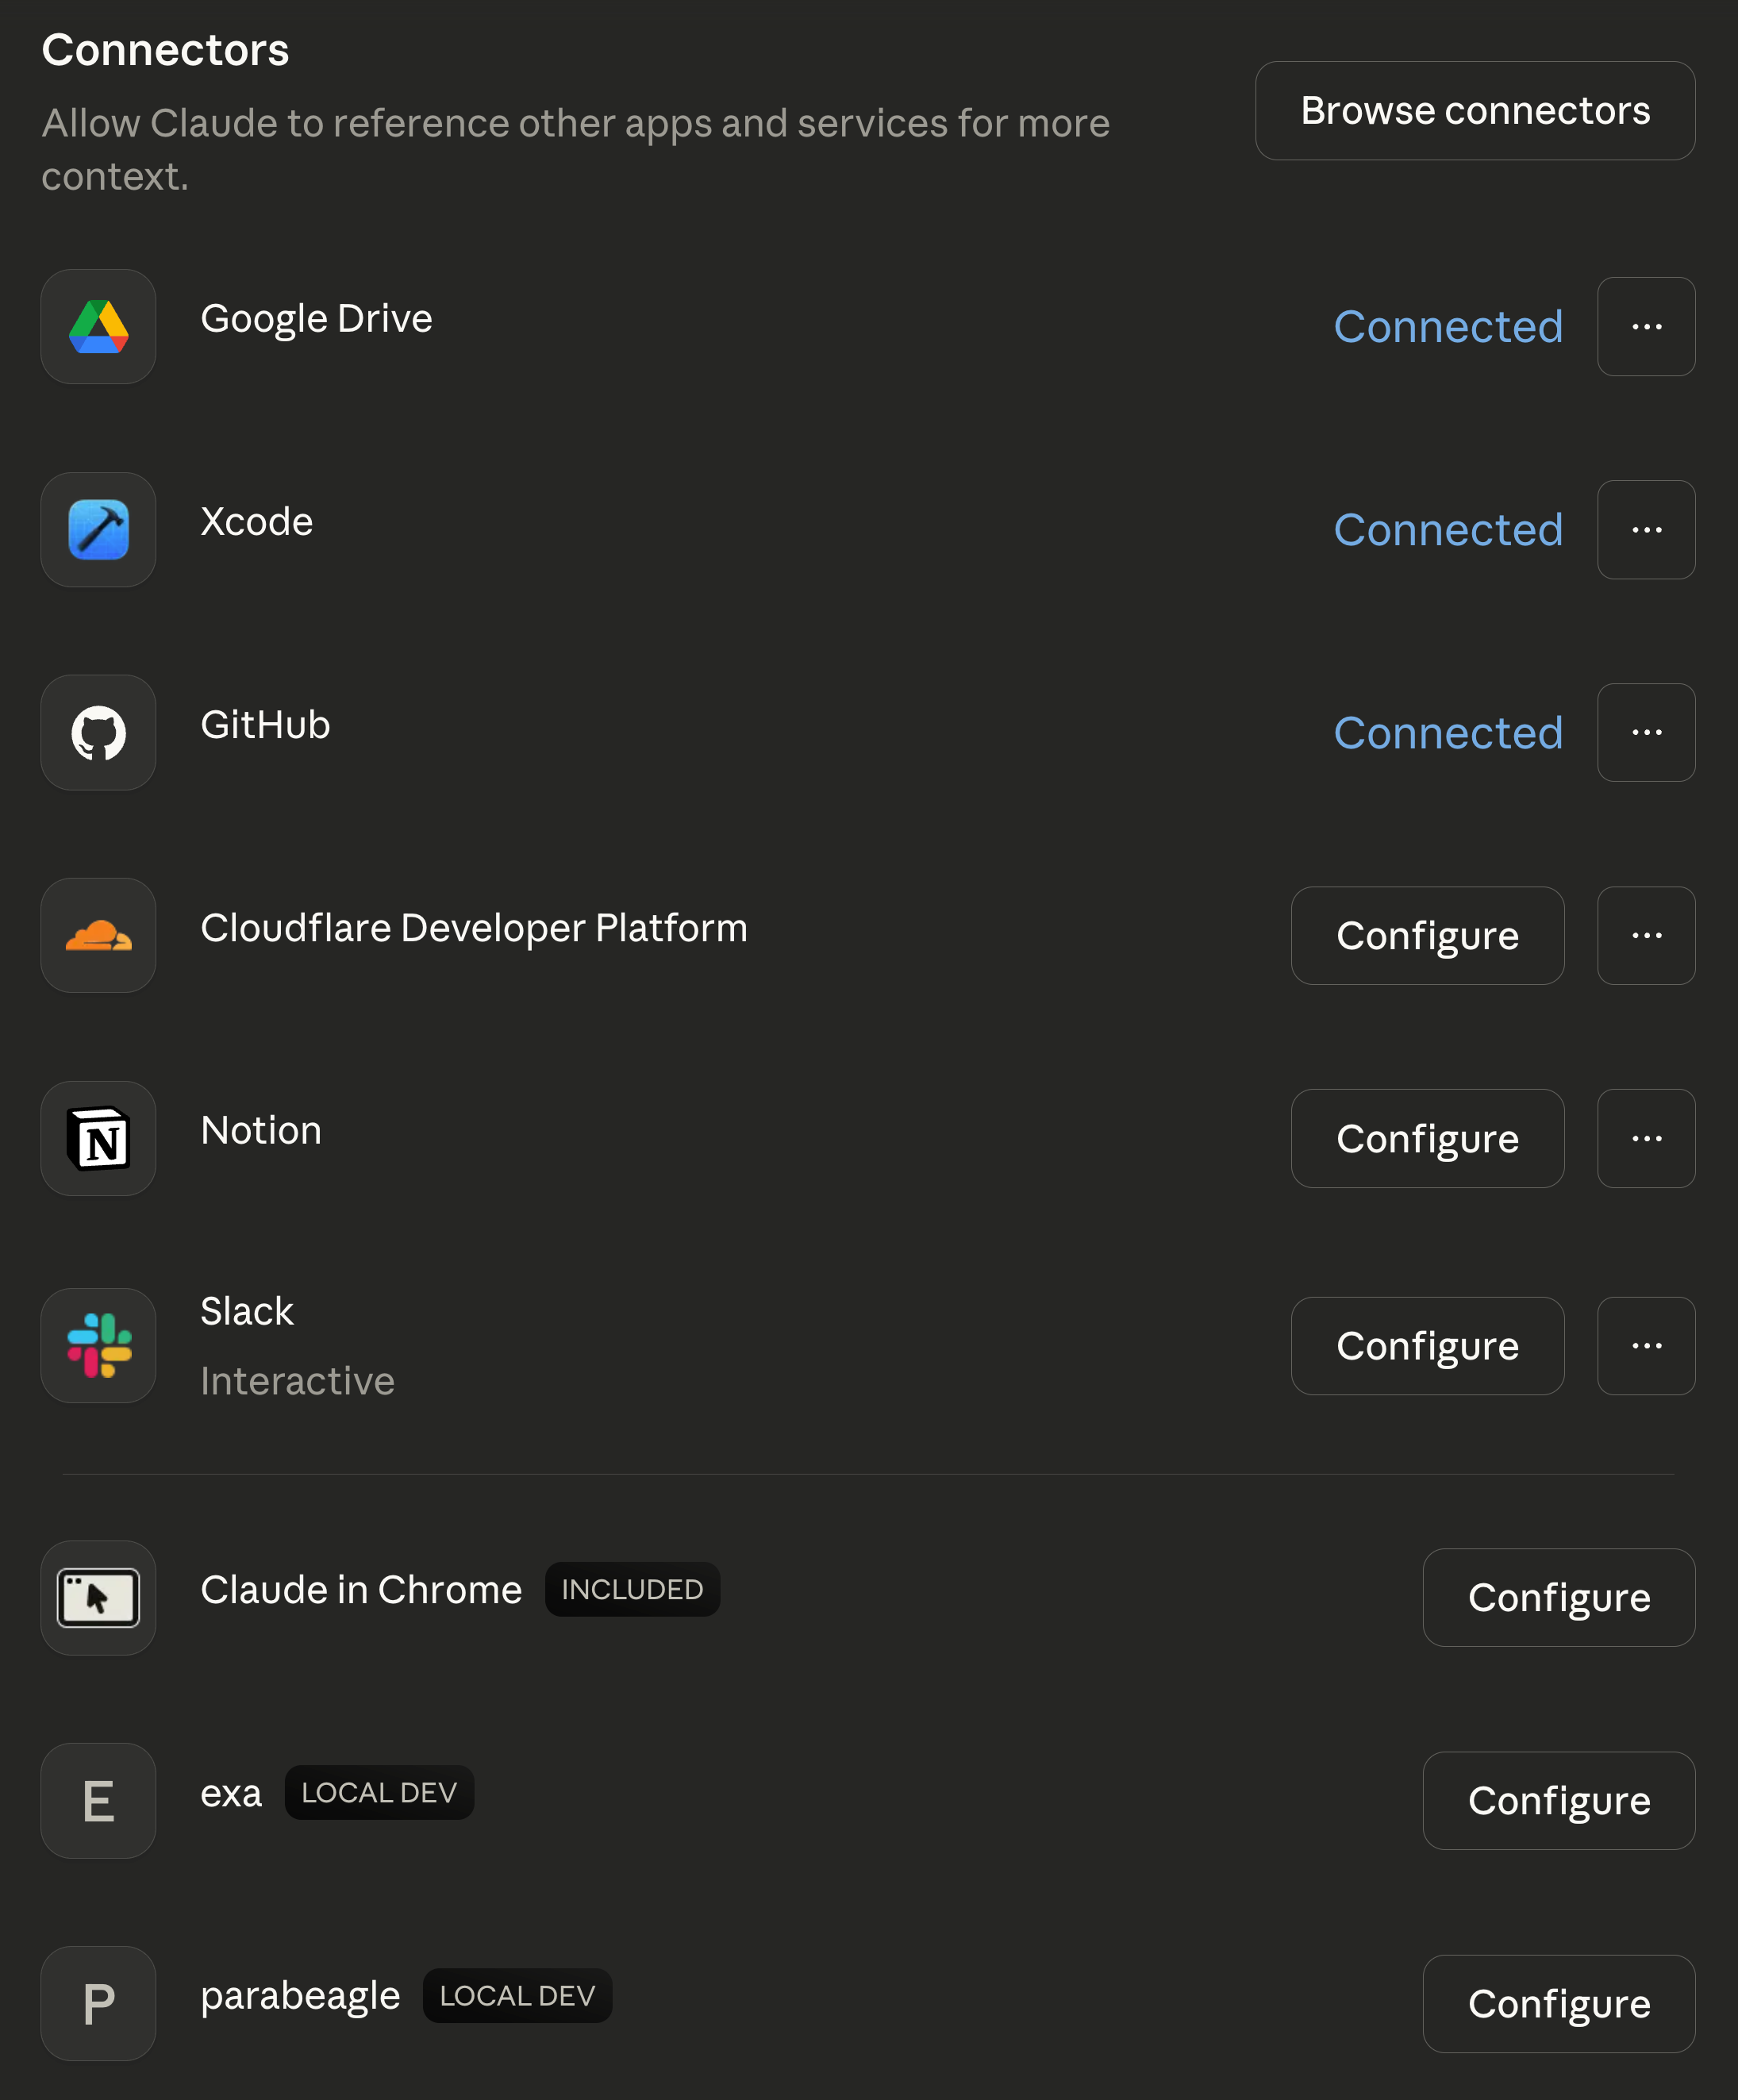Click the parabeagle letter P icon

point(98,2004)
